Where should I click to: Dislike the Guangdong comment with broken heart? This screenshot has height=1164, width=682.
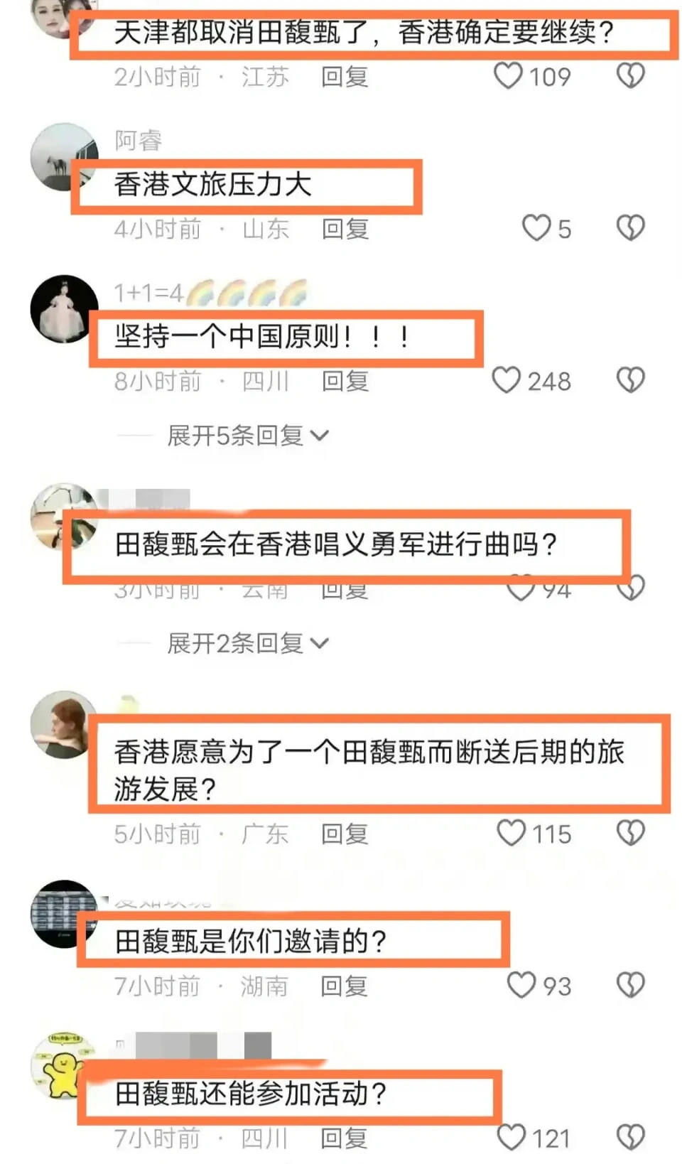630,833
